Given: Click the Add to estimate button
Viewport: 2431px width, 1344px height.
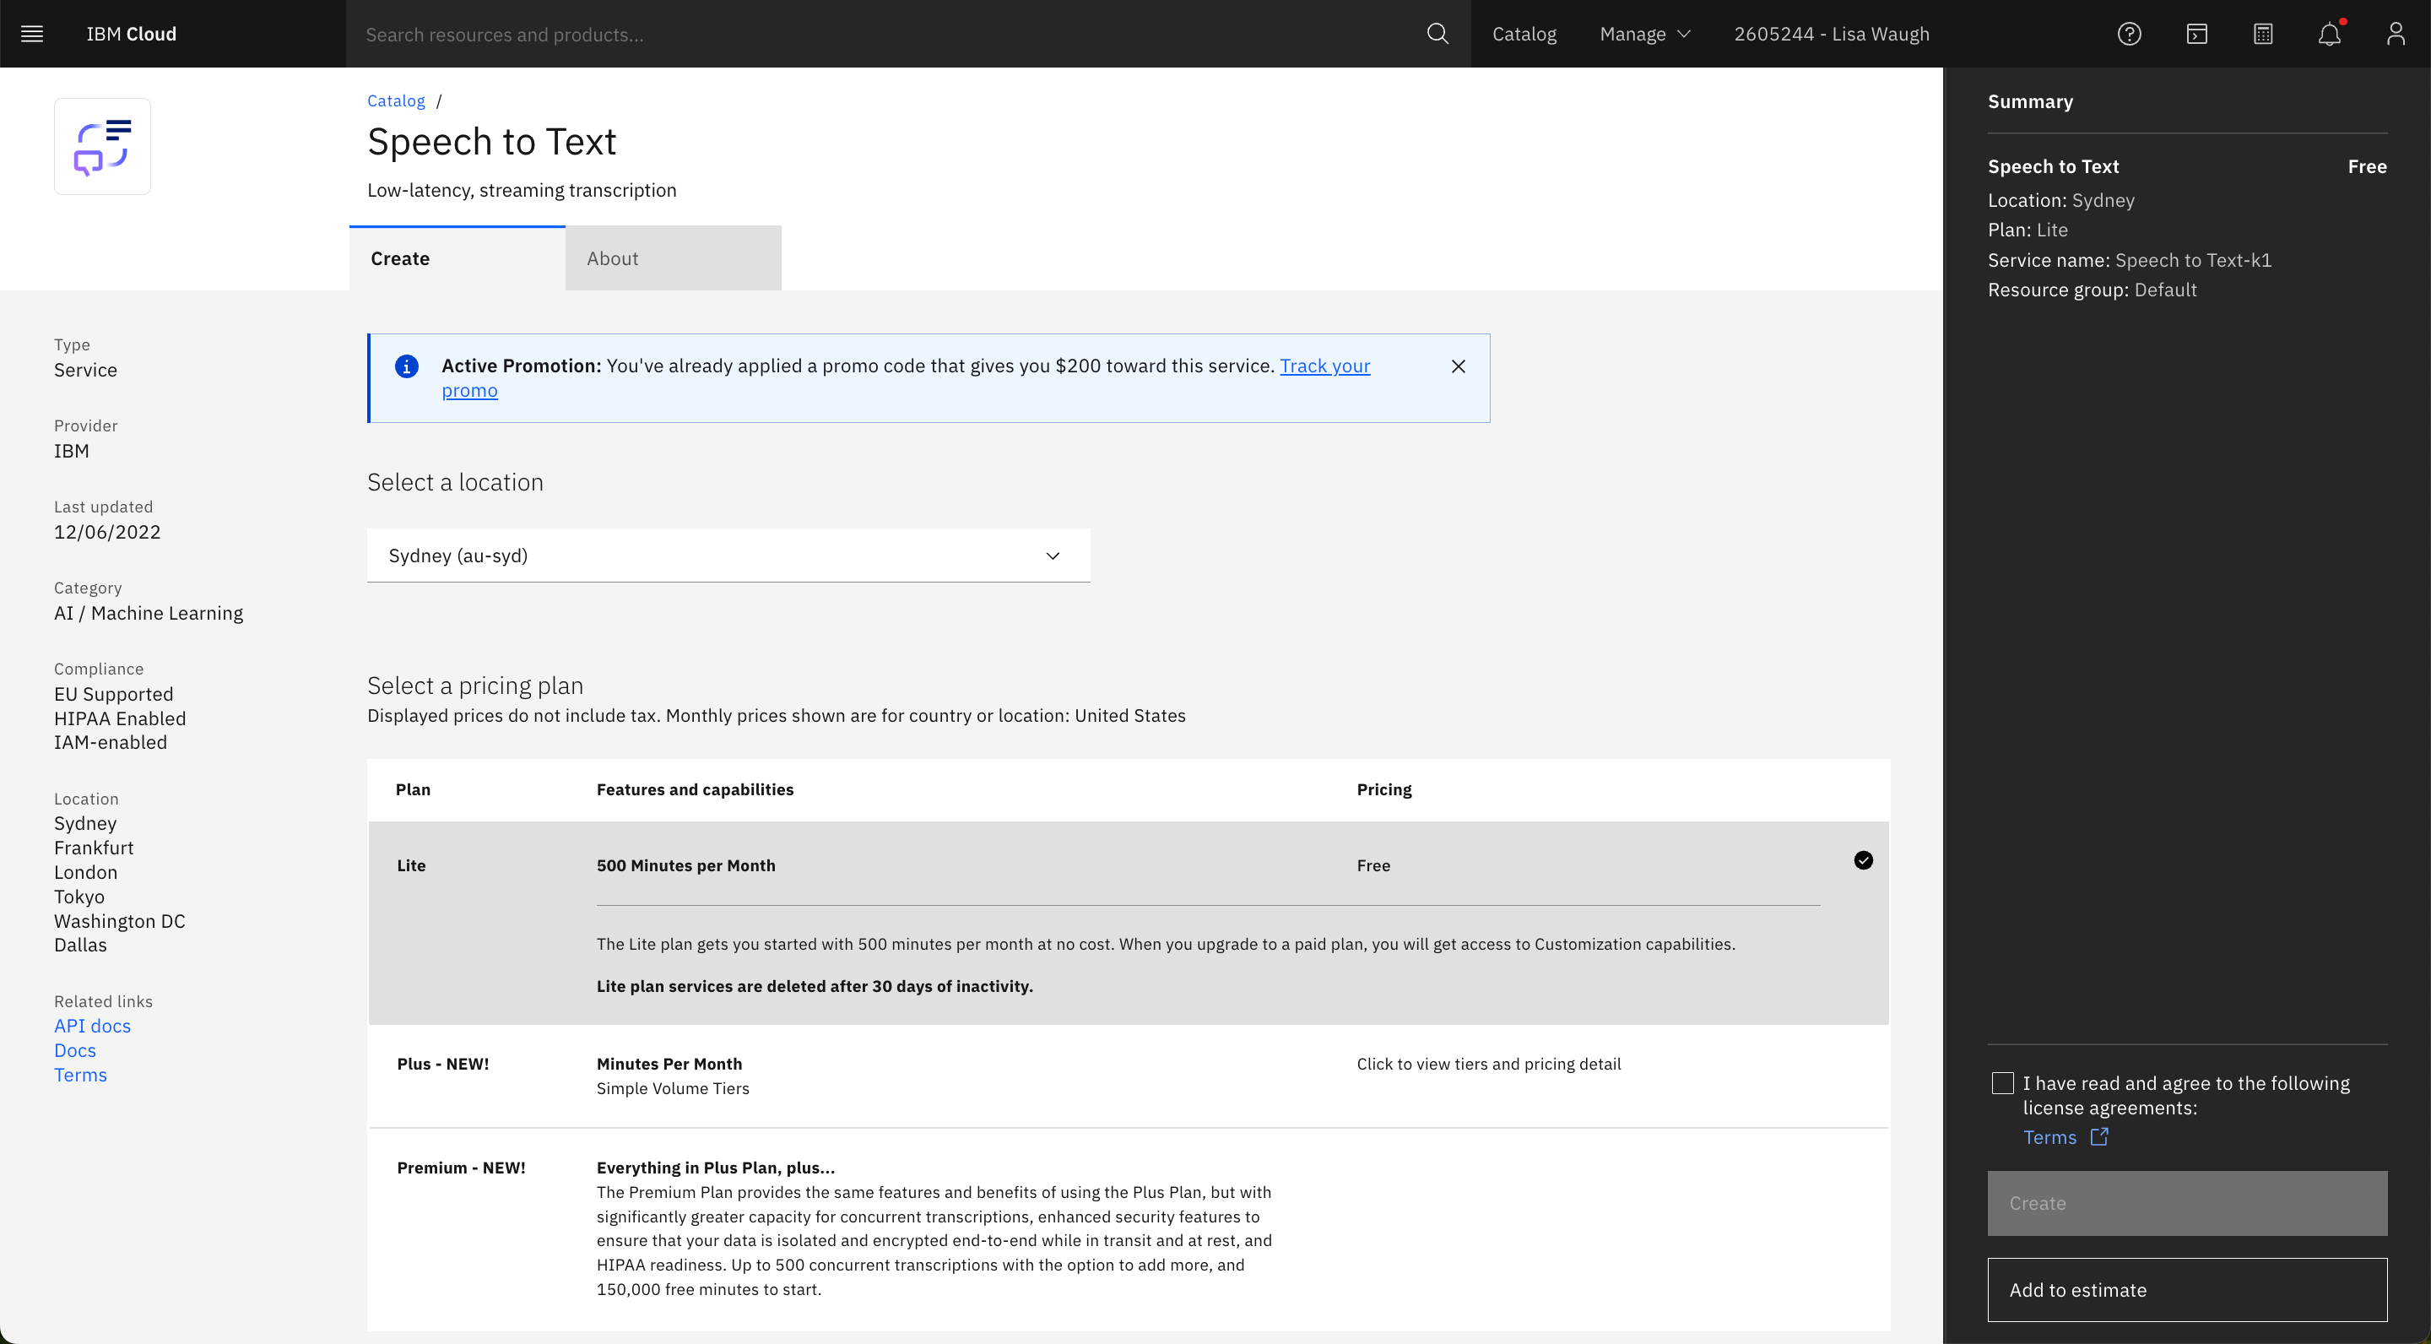Looking at the screenshot, I should click(2186, 1289).
